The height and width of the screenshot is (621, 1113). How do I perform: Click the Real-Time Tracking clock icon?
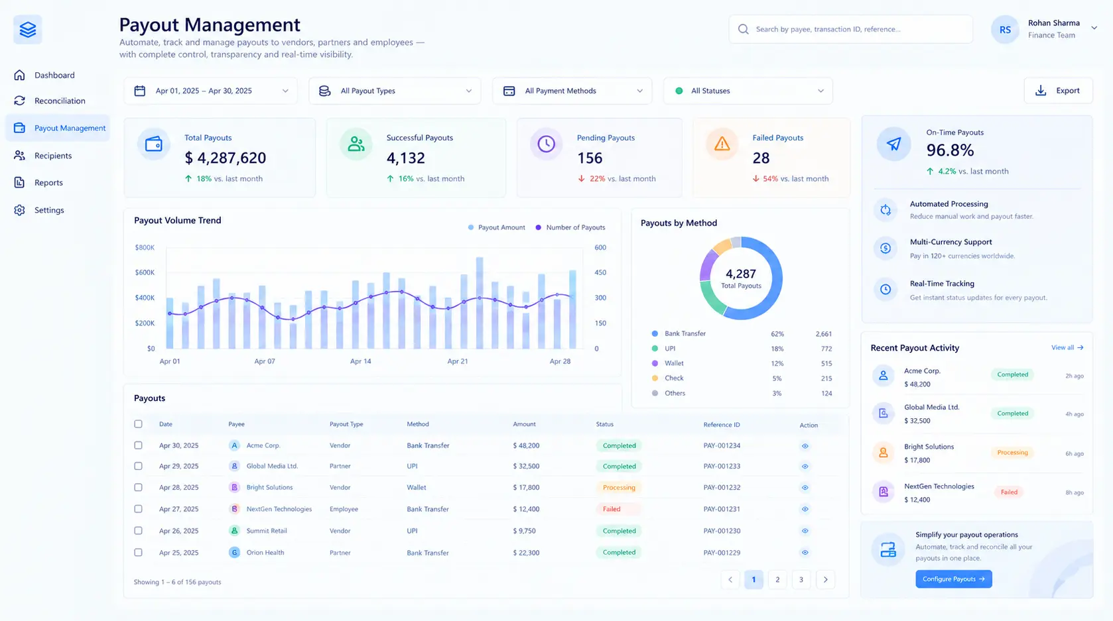[x=885, y=290]
